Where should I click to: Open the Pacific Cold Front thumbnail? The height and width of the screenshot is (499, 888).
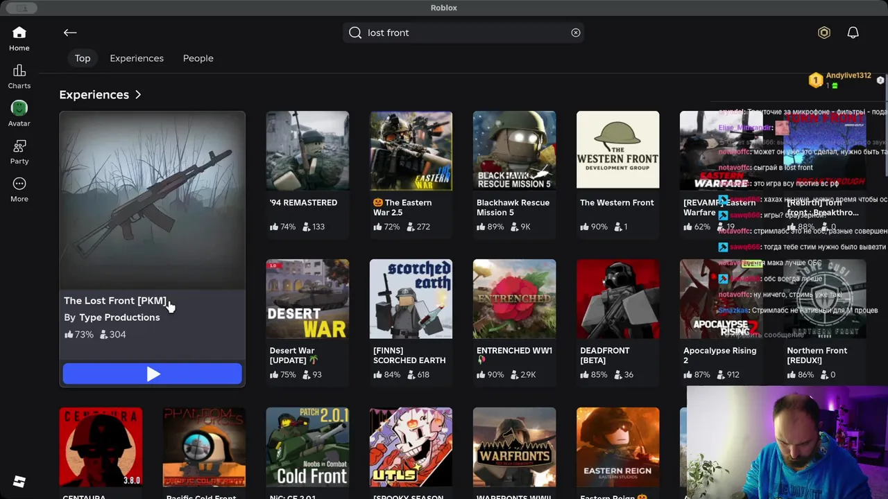click(204, 447)
